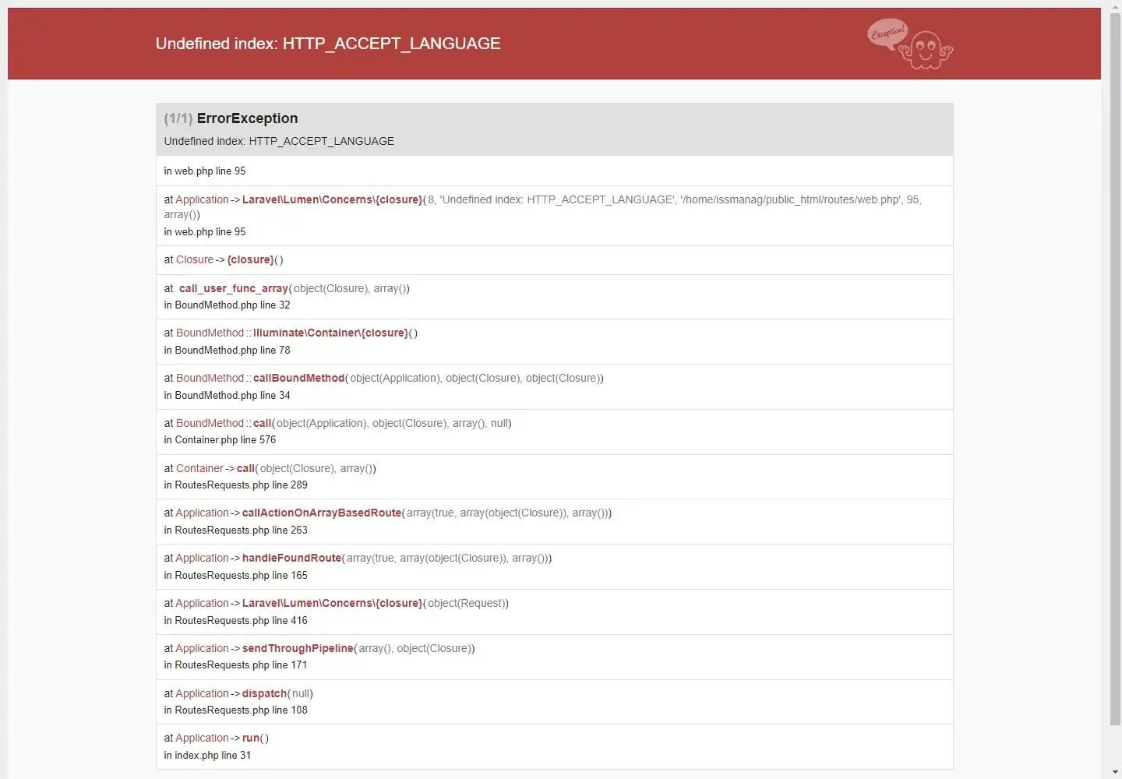The image size is (1122, 779).
Task: Click Application class in dispatch row
Action: [202, 693]
